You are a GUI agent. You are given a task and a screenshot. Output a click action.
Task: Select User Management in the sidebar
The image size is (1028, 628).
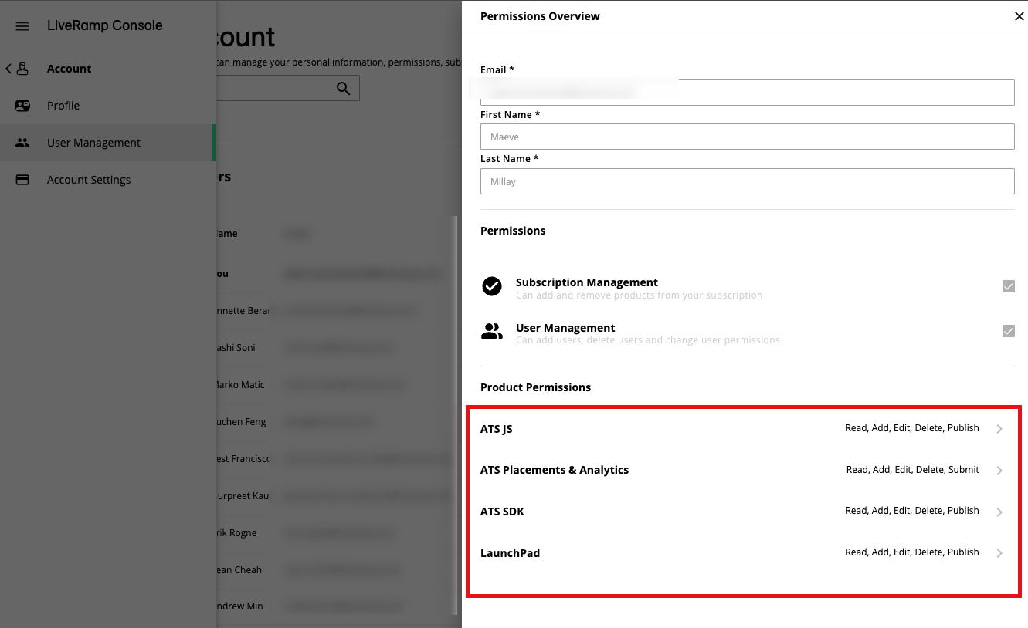(x=108, y=143)
